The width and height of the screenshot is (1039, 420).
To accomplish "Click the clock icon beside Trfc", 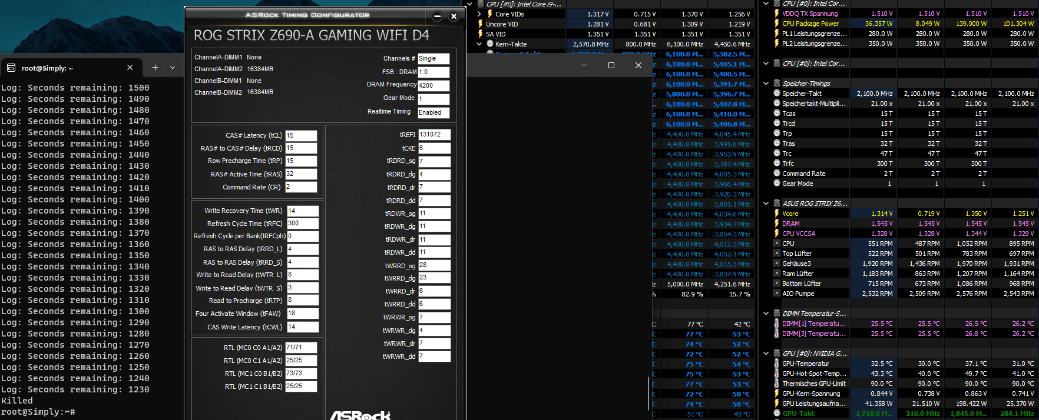I will point(776,164).
